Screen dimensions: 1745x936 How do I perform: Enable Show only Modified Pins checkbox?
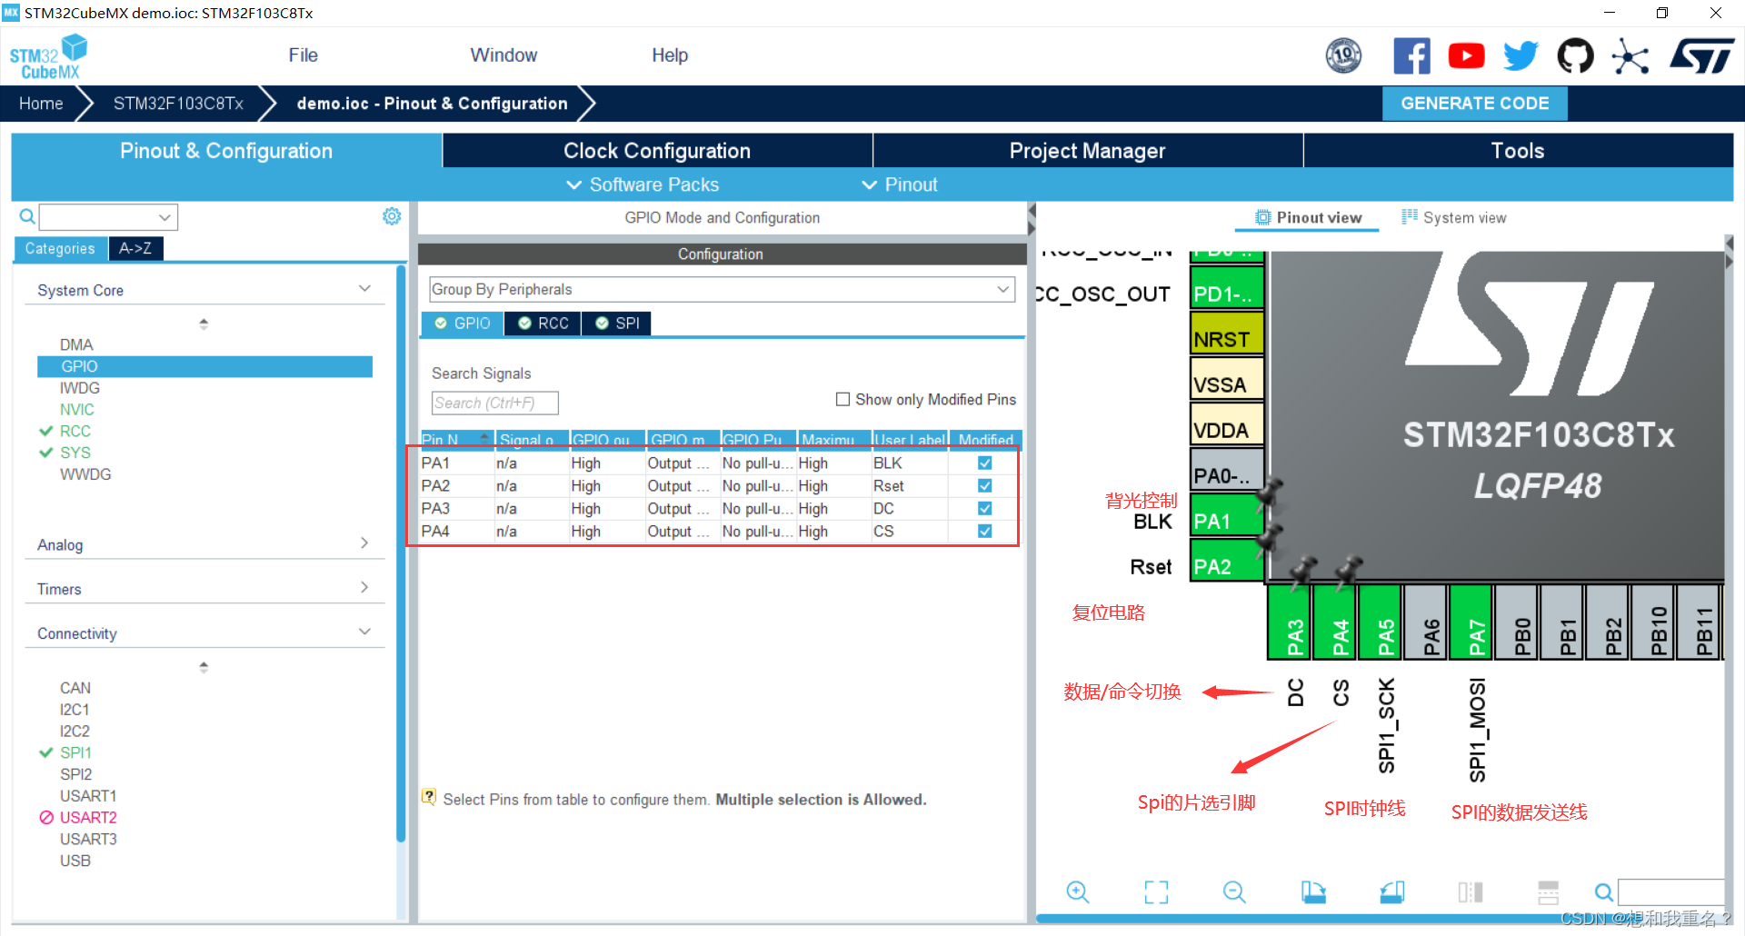coord(843,399)
